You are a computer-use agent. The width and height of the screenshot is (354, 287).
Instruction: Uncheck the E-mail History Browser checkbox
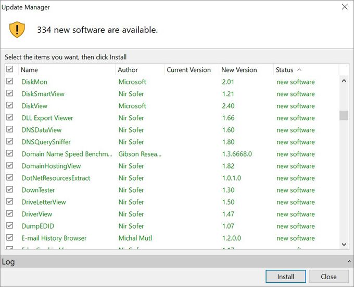pyautogui.click(x=10, y=237)
